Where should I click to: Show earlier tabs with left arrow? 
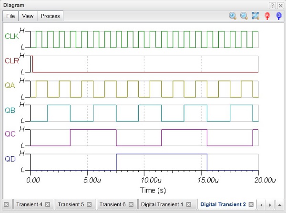261,205
